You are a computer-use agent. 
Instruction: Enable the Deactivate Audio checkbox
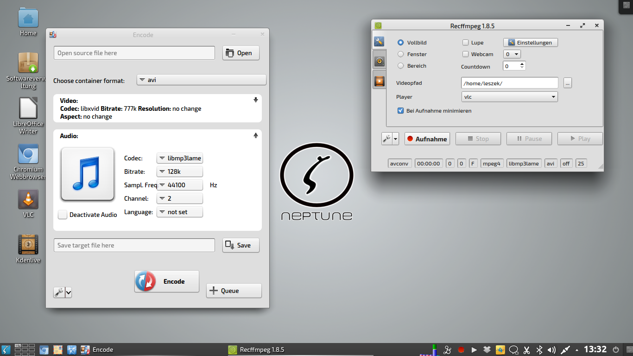point(63,215)
